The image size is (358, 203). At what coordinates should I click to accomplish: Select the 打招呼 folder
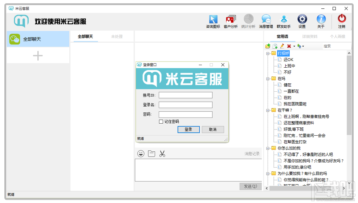[x=283, y=53]
